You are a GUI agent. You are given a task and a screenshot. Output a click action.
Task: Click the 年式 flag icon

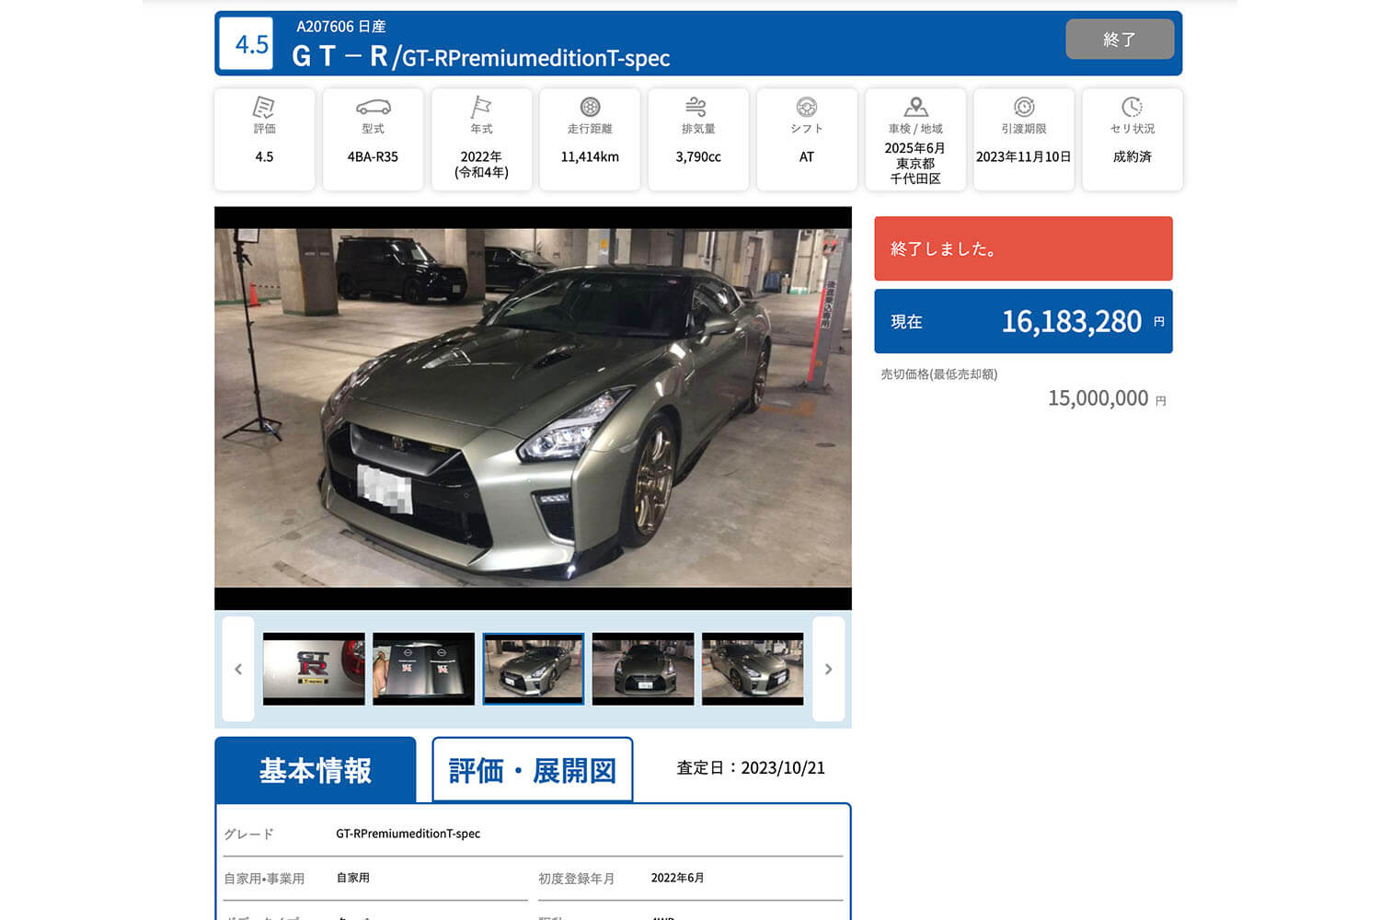(x=481, y=108)
